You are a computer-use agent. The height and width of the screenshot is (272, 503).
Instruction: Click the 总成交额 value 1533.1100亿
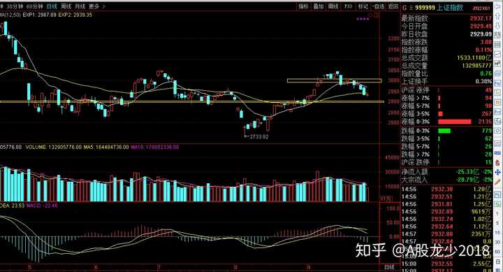474,58
